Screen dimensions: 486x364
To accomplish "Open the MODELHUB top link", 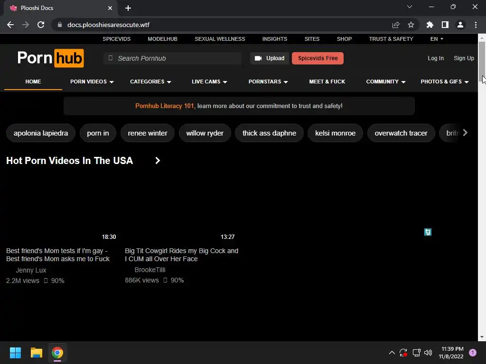I will 162,39.
